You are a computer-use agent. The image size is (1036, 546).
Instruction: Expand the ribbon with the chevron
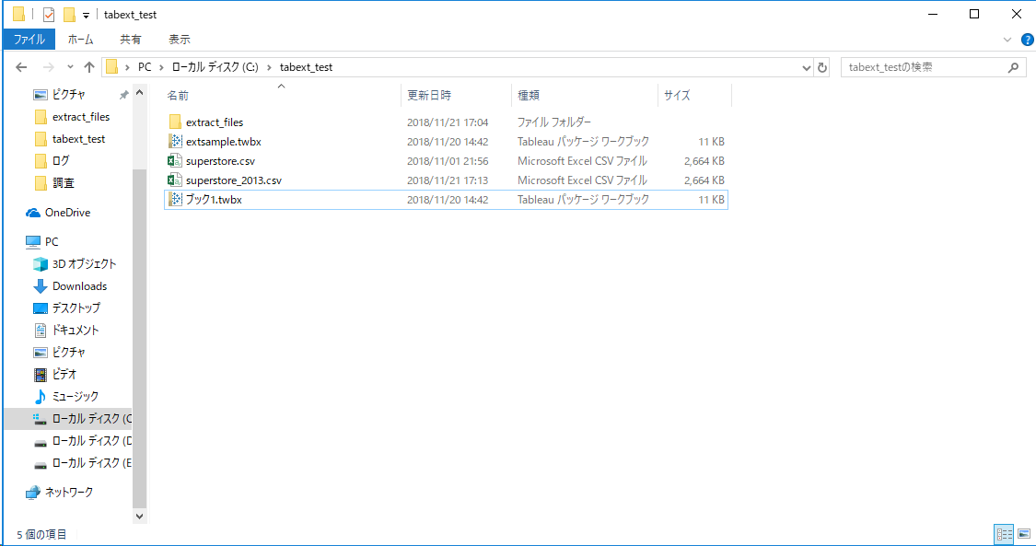tap(1007, 40)
